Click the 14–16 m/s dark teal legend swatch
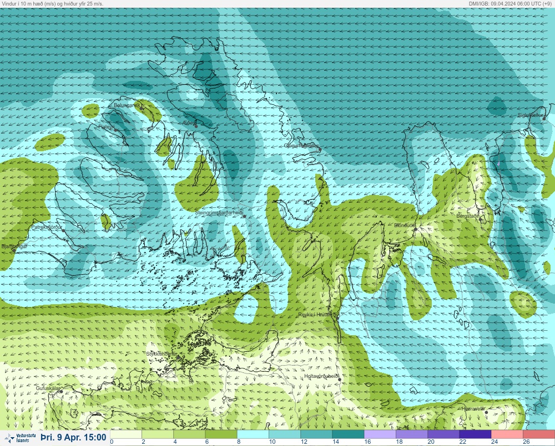Screen dimensions: 555x446 [349, 434]
